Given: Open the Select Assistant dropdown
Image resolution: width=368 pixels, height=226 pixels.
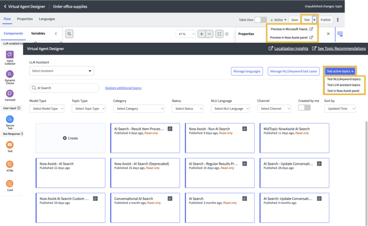Looking at the screenshot, I should click(x=62, y=71).
